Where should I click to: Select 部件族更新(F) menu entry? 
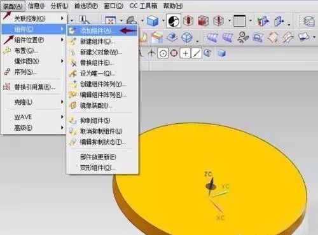(x=102, y=157)
